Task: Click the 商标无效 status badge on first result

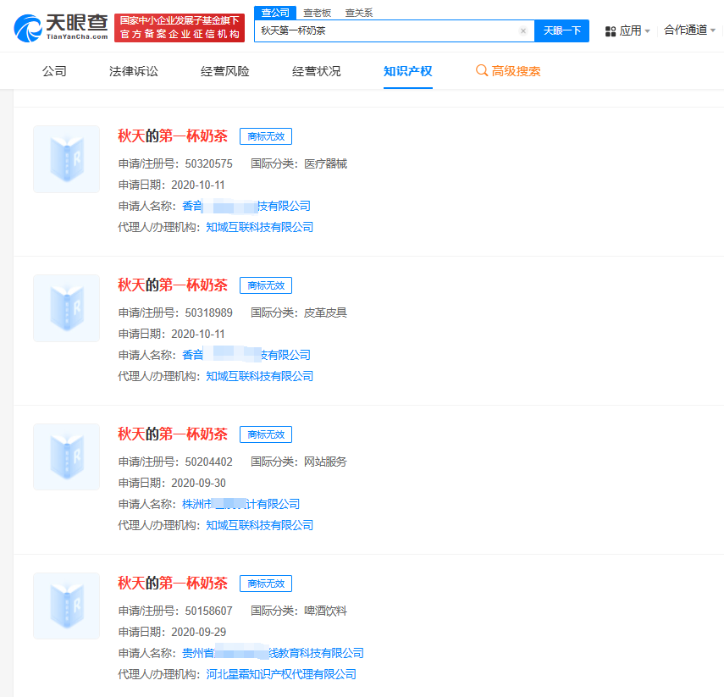Action: click(266, 136)
